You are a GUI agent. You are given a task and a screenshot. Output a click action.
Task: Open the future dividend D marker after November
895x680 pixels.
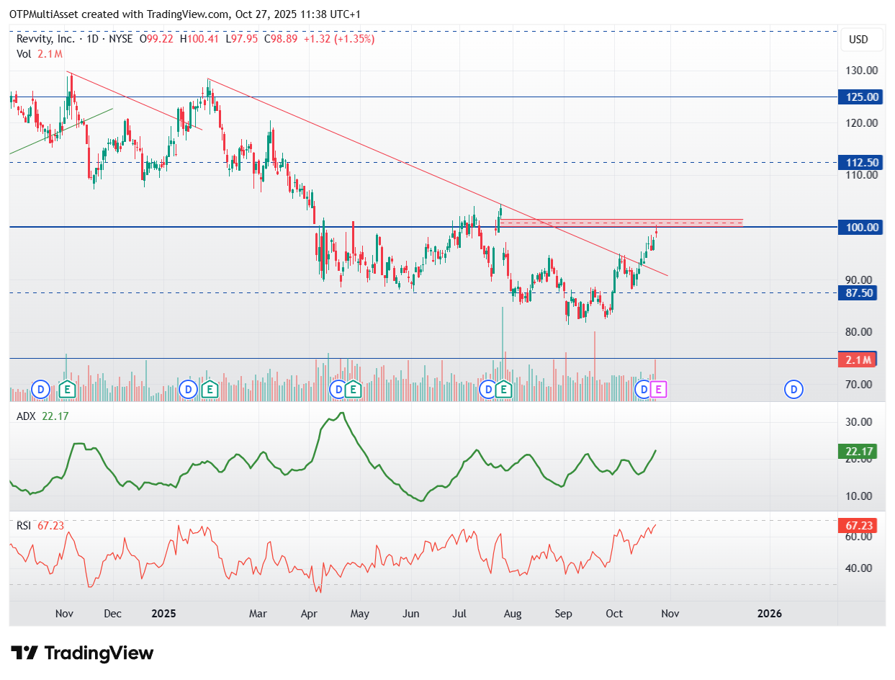(x=793, y=390)
